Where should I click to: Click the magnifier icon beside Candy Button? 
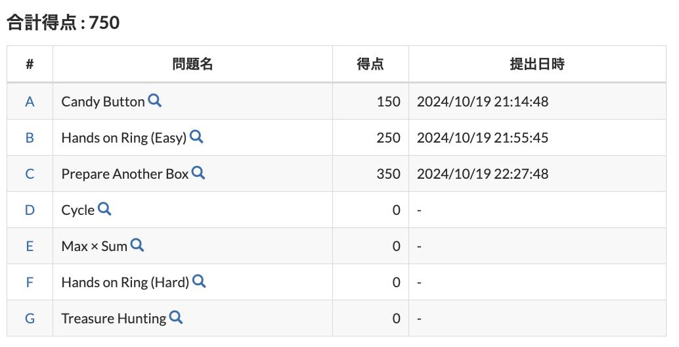(155, 101)
